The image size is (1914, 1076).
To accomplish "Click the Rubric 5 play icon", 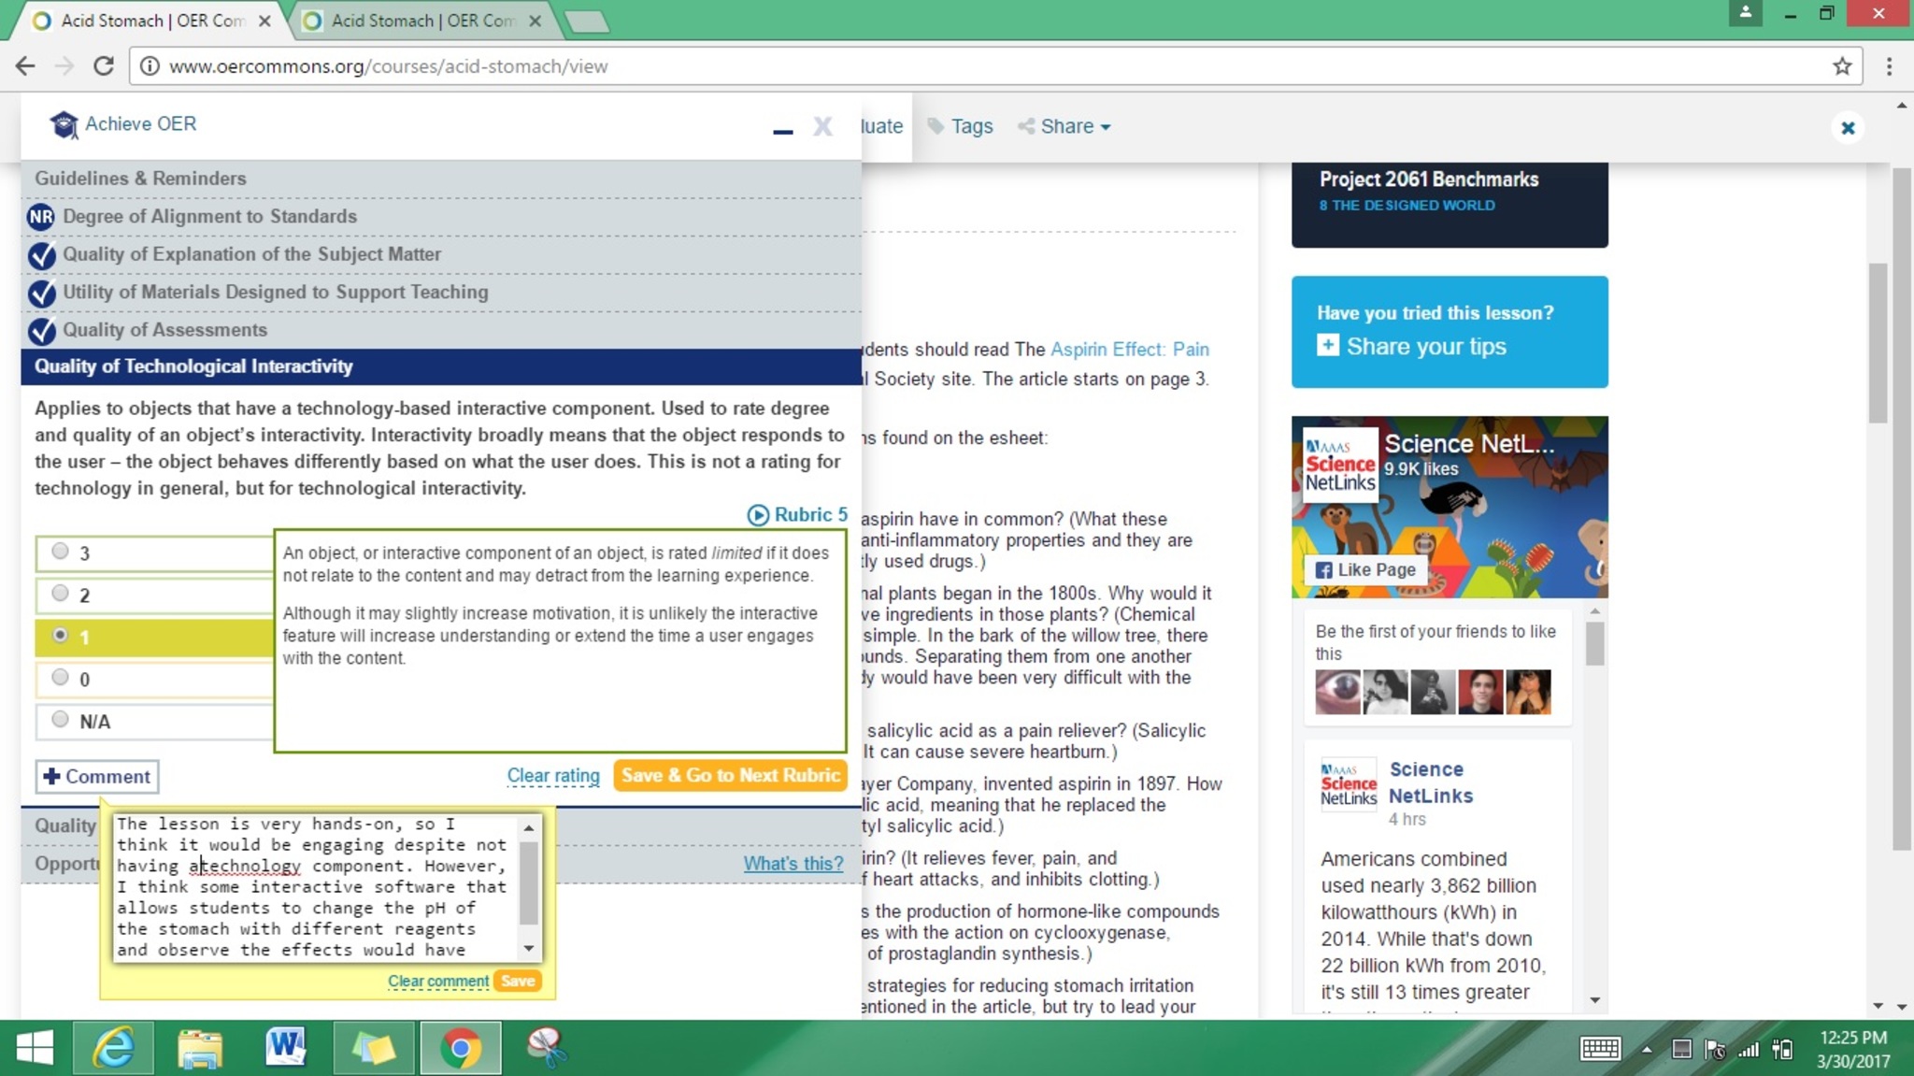I will coord(758,515).
